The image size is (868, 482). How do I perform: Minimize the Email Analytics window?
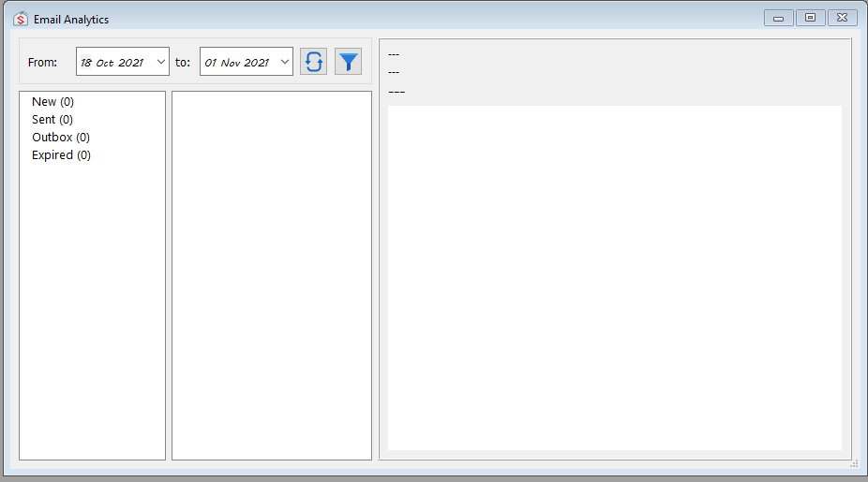[778, 18]
